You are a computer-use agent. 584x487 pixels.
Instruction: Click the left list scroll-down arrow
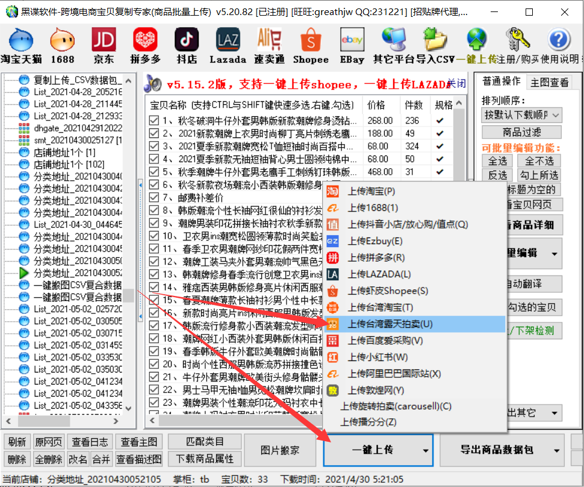coord(128,408)
